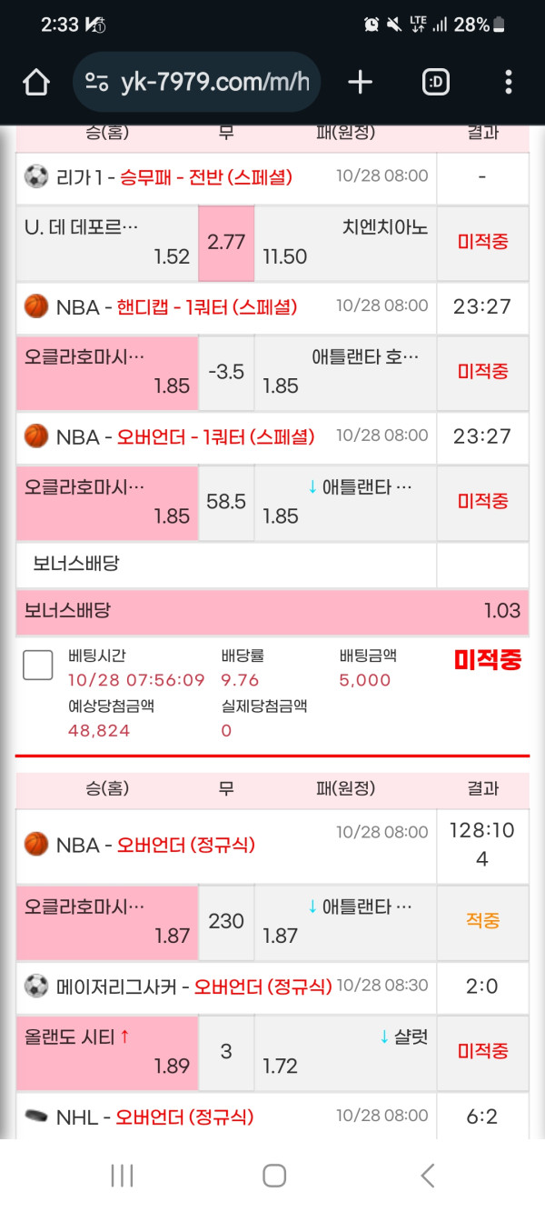Tap the pink 보너스배당 1.03 row
Viewport: 545px width, 1212px height.
click(272, 610)
